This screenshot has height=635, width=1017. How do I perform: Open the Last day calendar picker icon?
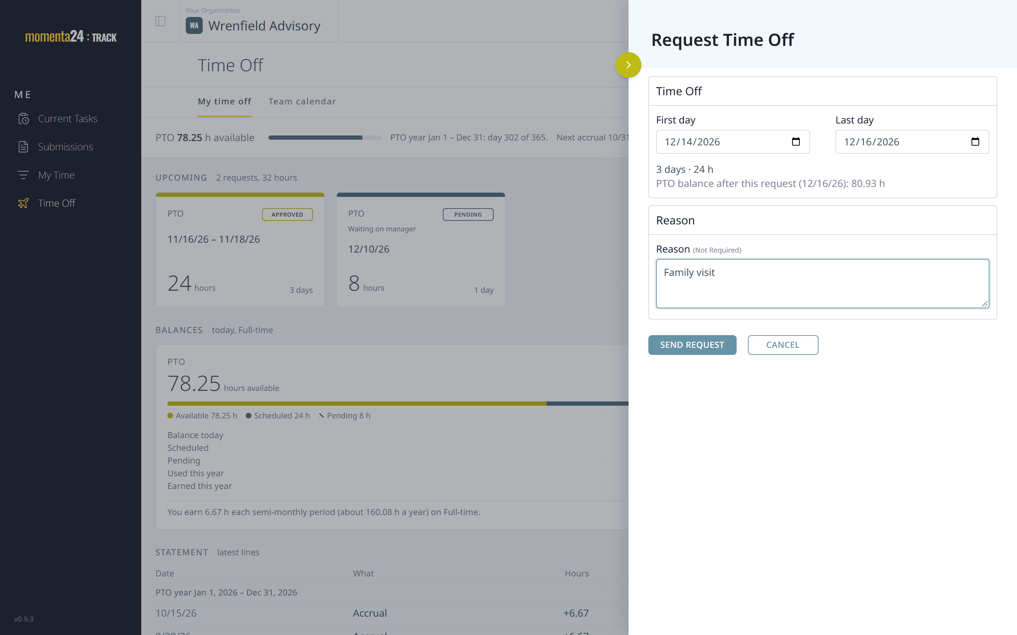pos(975,141)
